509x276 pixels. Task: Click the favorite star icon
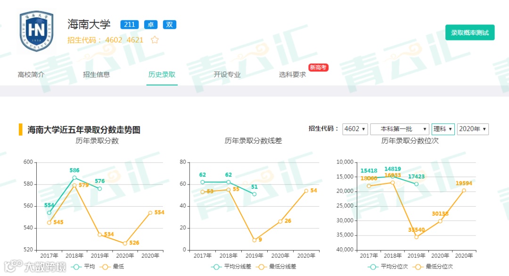(x=155, y=40)
